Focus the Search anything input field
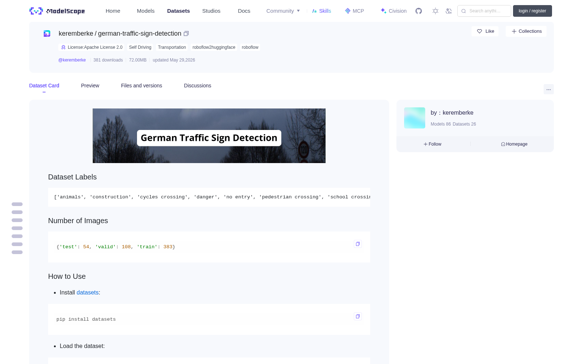Screen dimensions: 583x364 click(x=484, y=11)
